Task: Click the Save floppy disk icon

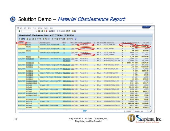Action: point(39,31)
